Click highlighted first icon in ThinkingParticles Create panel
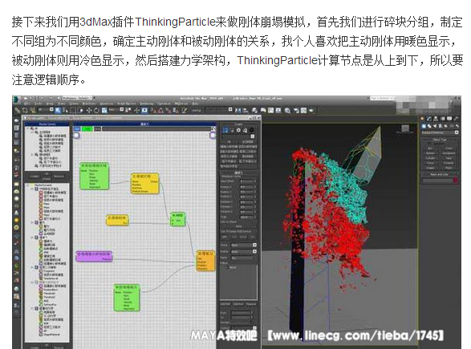Image resolution: width=471 pixels, height=349 pixels. [x=225, y=130]
